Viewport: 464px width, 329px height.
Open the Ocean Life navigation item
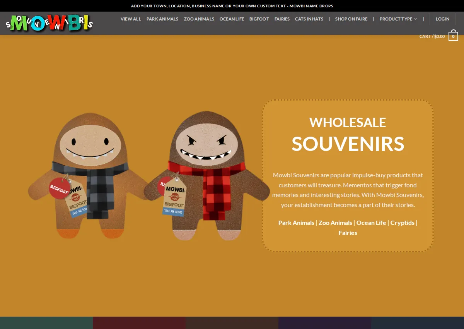point(232,19)
